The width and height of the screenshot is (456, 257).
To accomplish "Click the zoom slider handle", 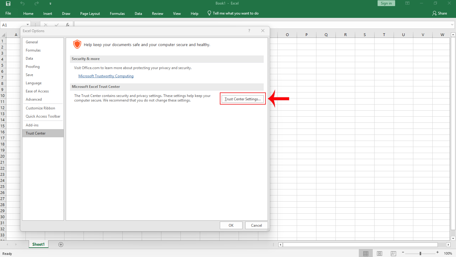I will pyautogui.click(x=420, y=253).
